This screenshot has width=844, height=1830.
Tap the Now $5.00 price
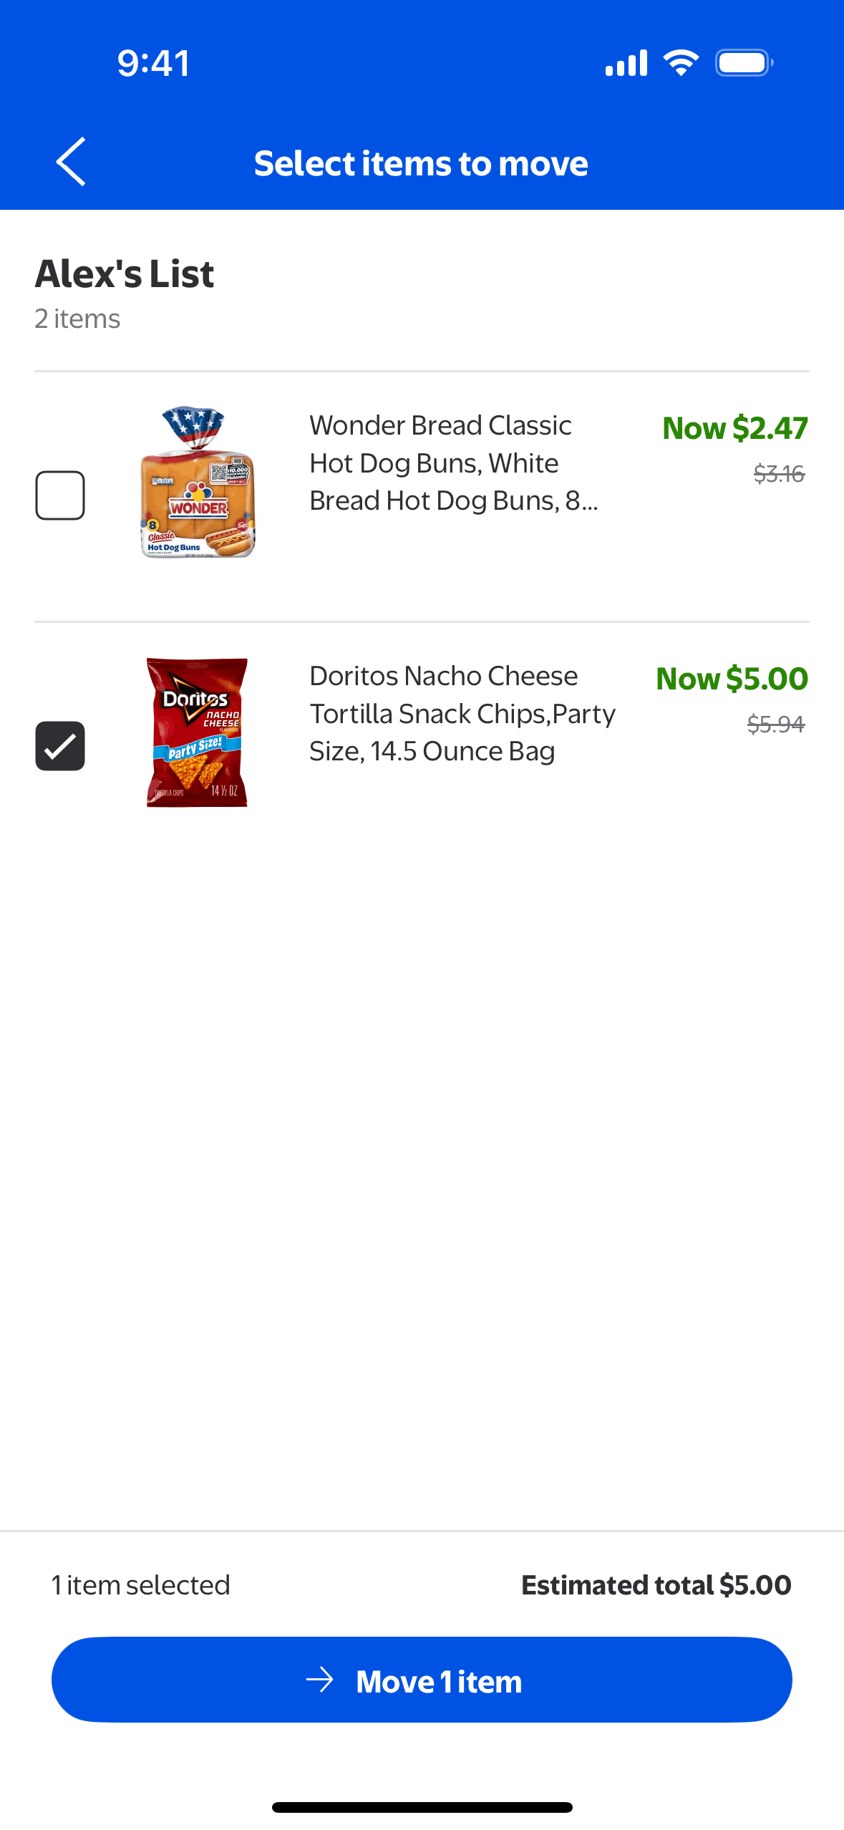coord(732,679)
